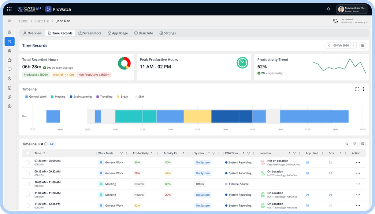
Task: Open the briefcase sidebar icon
Action: click(10, 60)
